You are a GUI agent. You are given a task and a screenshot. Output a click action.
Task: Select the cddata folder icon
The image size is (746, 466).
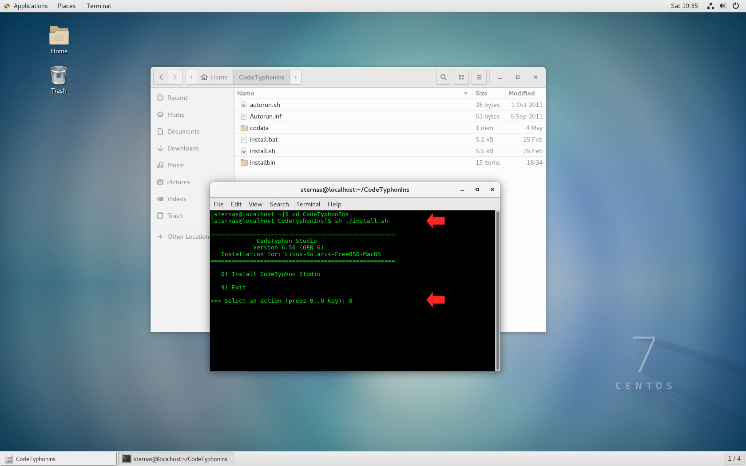pyautogui.click(x=244, y=128)
